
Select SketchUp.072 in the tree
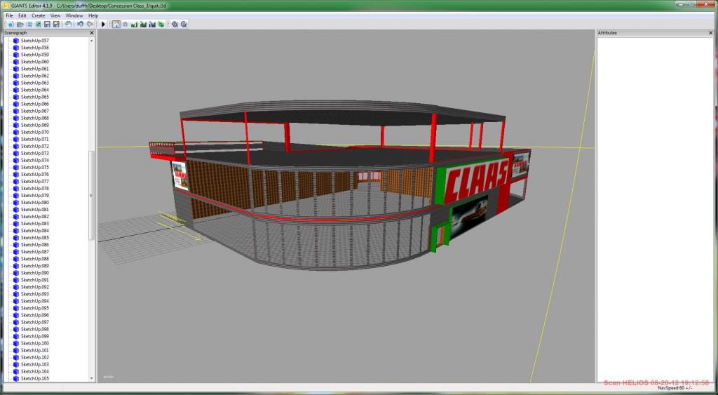click(35, 146)
